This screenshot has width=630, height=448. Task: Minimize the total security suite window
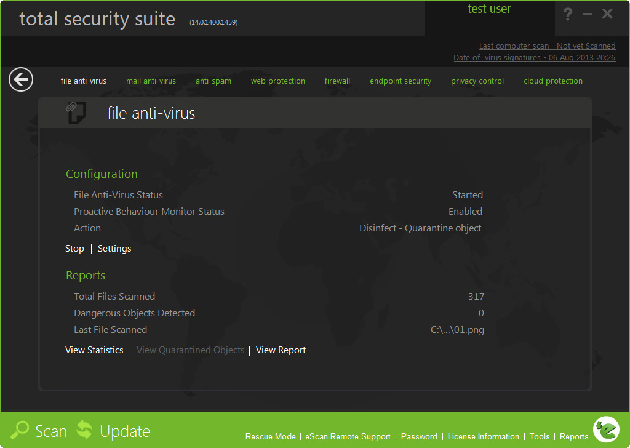coord(588,15)
